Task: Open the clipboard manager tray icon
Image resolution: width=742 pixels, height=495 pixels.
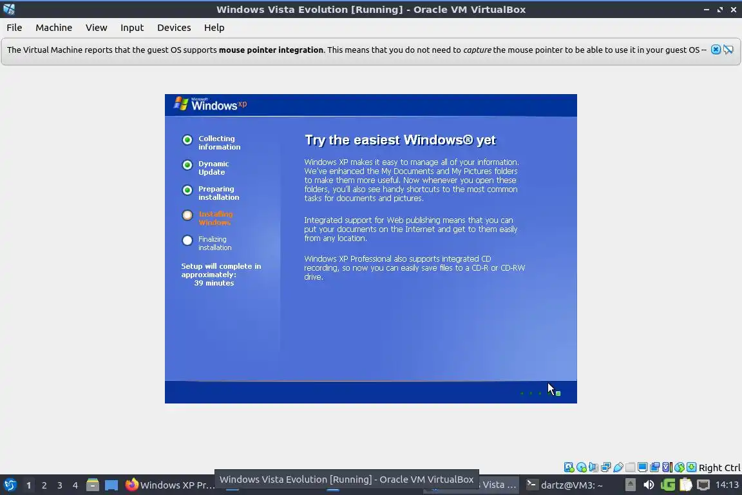Action: pos(686,485)
